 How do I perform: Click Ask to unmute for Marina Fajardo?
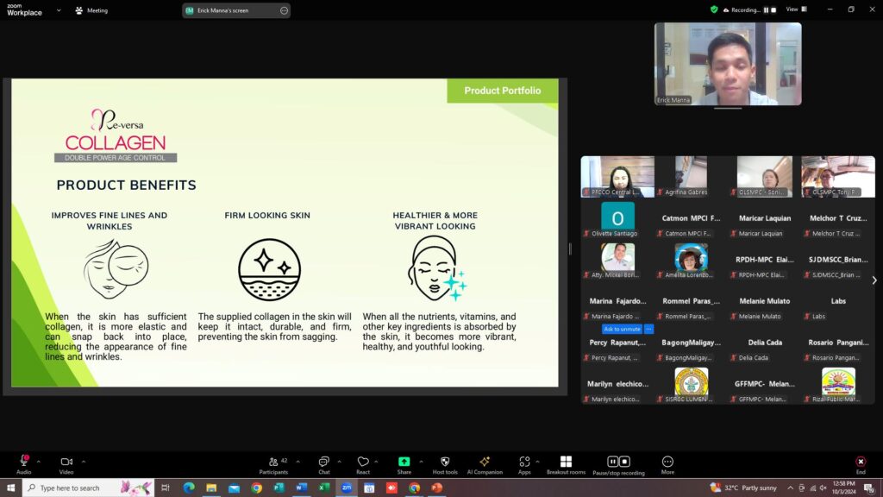tap(622, 329)
